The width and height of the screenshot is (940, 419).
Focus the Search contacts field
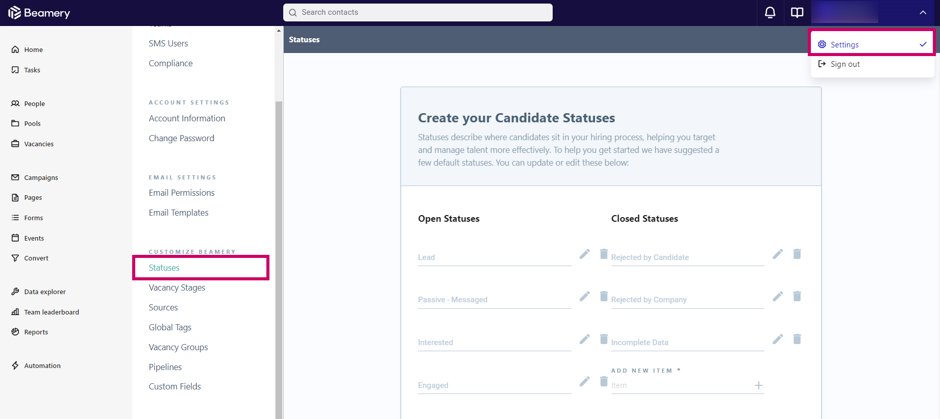(418, 12)
